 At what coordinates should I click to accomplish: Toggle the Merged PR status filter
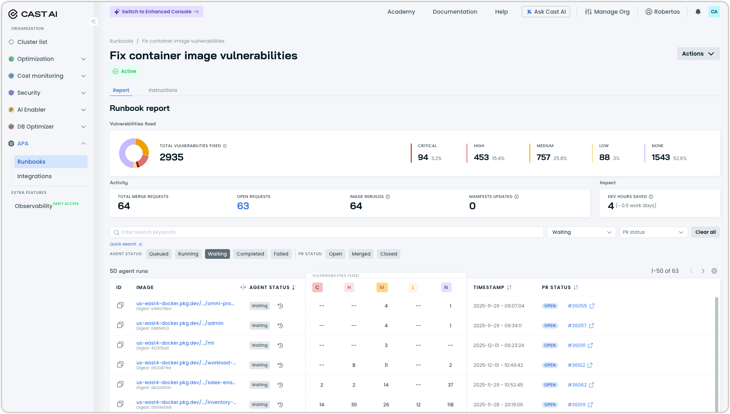pyautogui.click(x=361, y=254)
